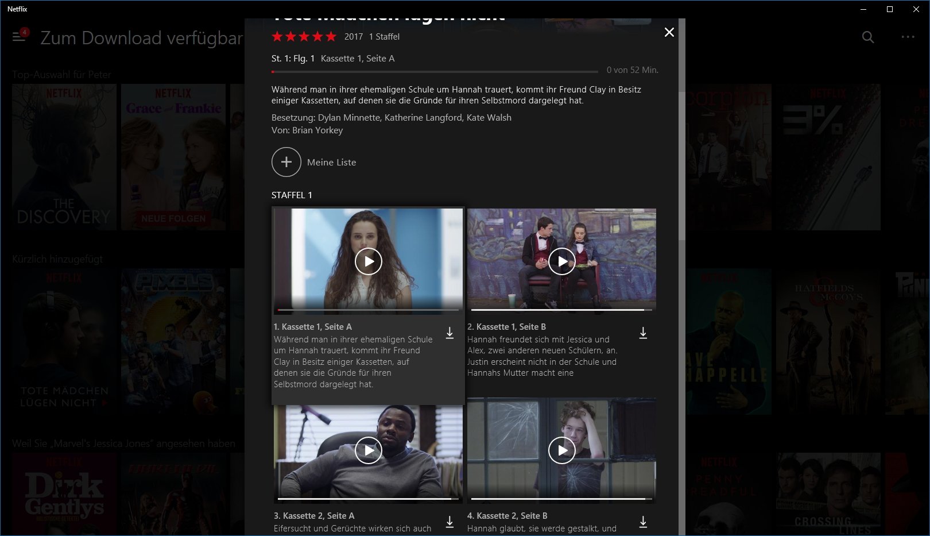The image size is (930, 536).
Task: Open the 3% series poster
Action: pyautogui.click(x=828, y=157)
